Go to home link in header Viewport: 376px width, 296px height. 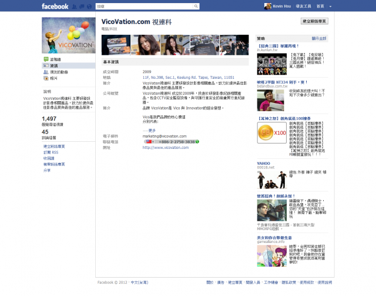(x=320, y=6)
